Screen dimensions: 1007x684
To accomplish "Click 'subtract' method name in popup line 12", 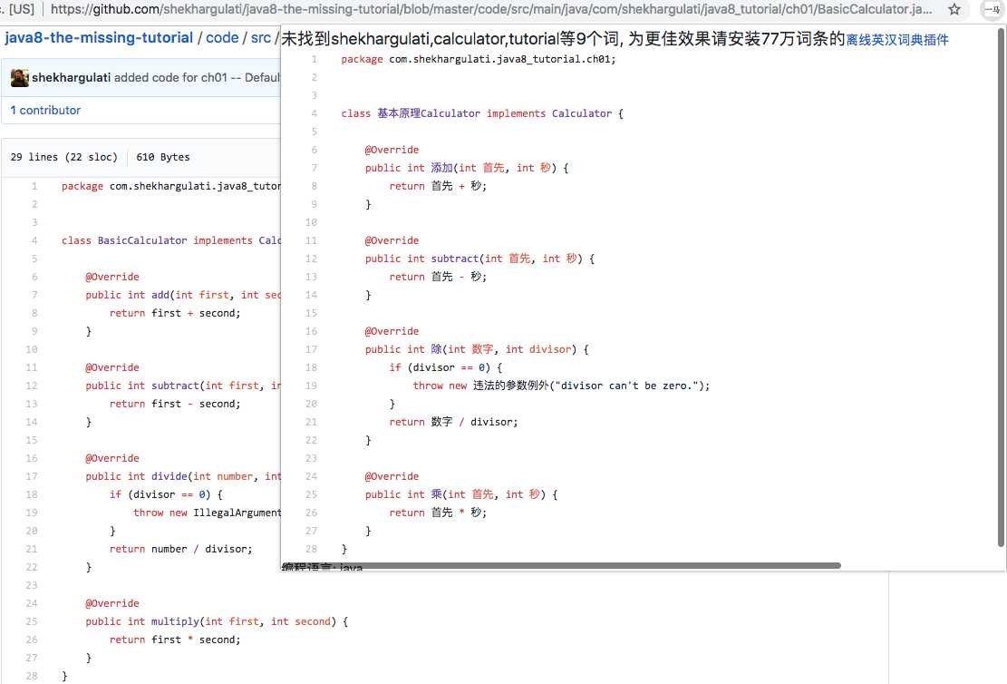I will click(455, 259).
